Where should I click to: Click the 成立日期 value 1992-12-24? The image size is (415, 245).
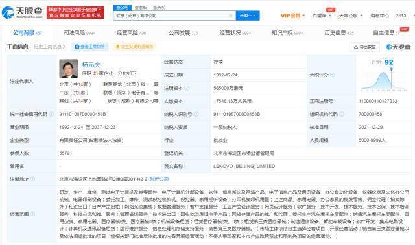pos(226,75)
